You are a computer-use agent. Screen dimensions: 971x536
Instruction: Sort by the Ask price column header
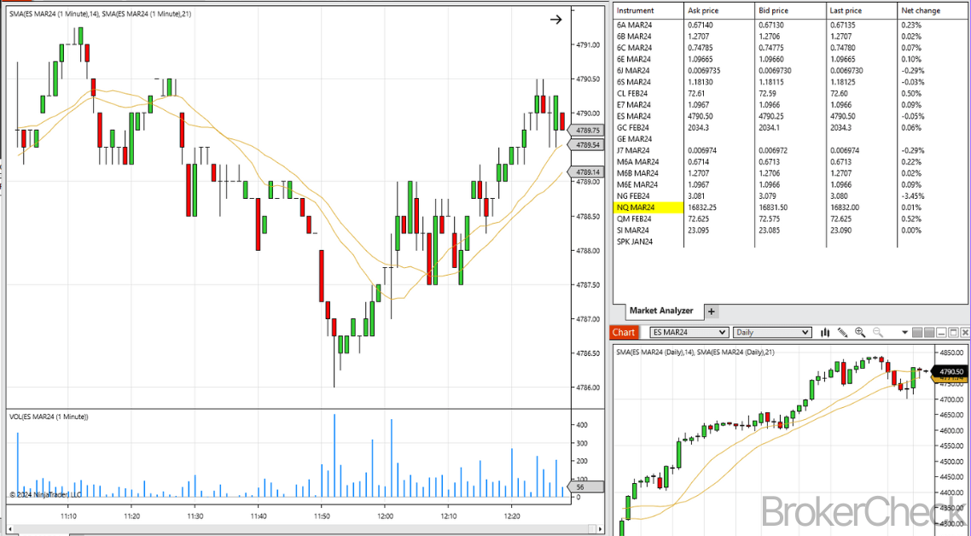[x=719, y=10]
